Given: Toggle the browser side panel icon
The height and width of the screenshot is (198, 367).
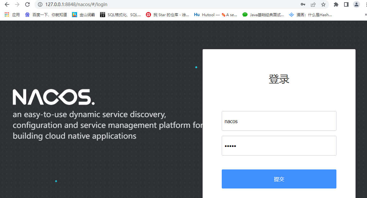Looking at the screenshot, I should (346, 4).
